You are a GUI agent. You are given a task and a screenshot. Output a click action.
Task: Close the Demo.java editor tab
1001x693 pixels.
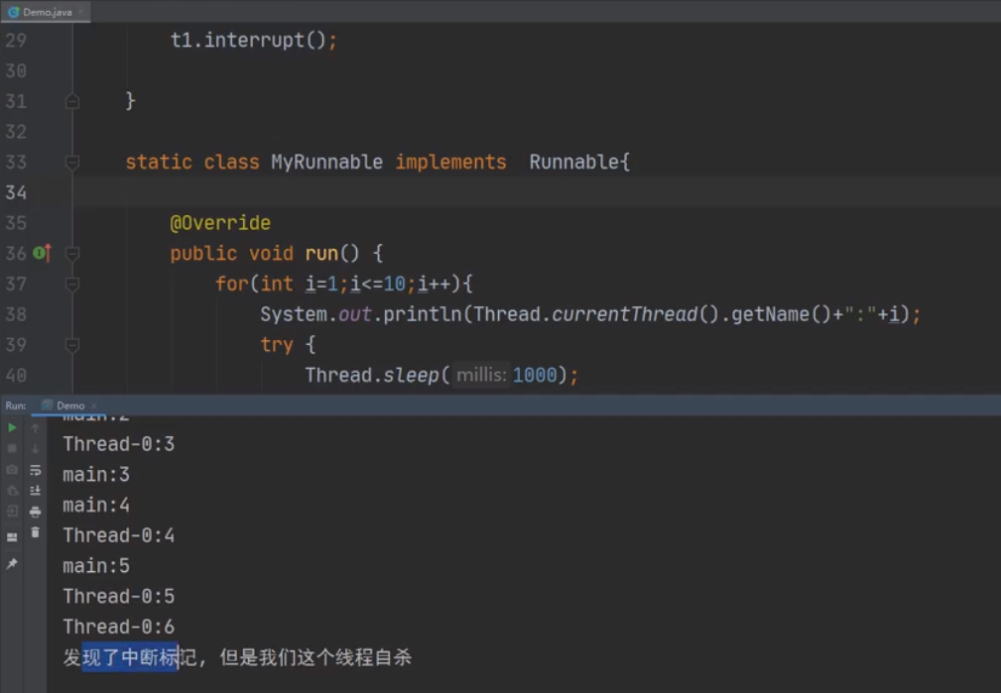click(x=83, y=13)
